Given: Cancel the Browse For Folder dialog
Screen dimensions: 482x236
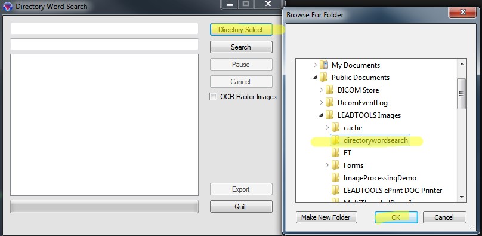Looking at the screenshot, I should (x=444, y=217).
